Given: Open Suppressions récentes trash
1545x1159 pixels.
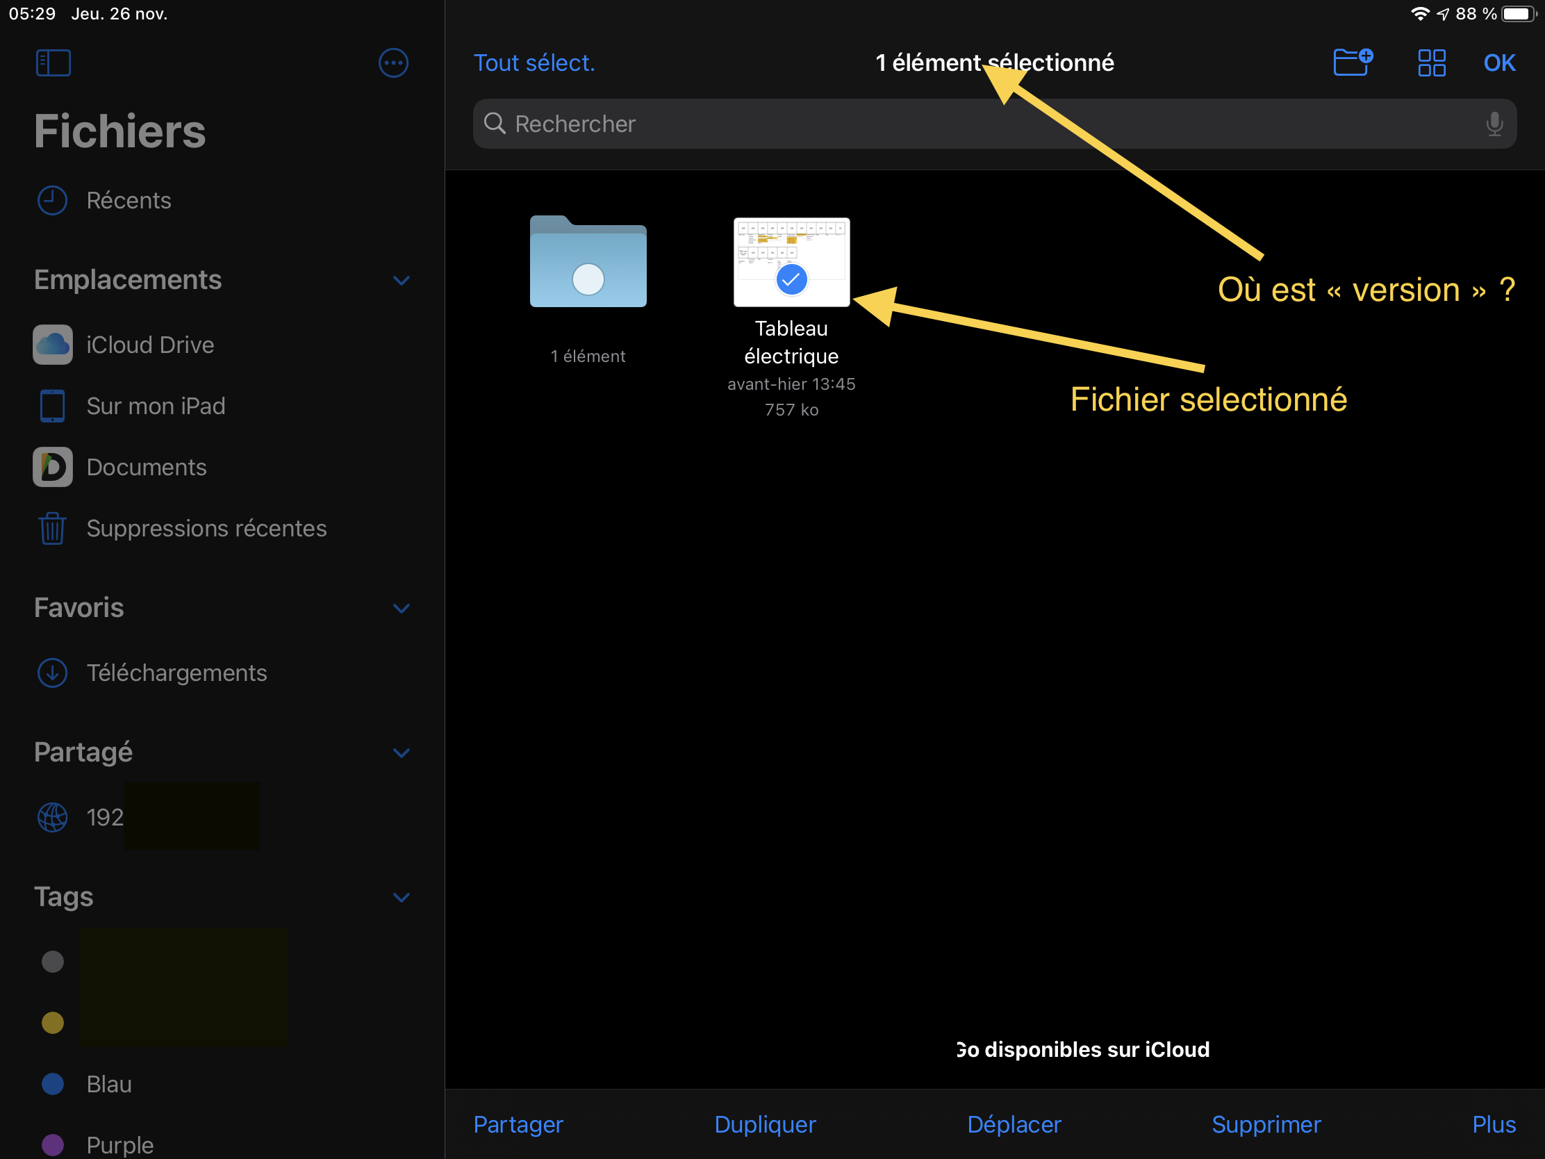Looking at the screenshot, I should coord(206,528).
